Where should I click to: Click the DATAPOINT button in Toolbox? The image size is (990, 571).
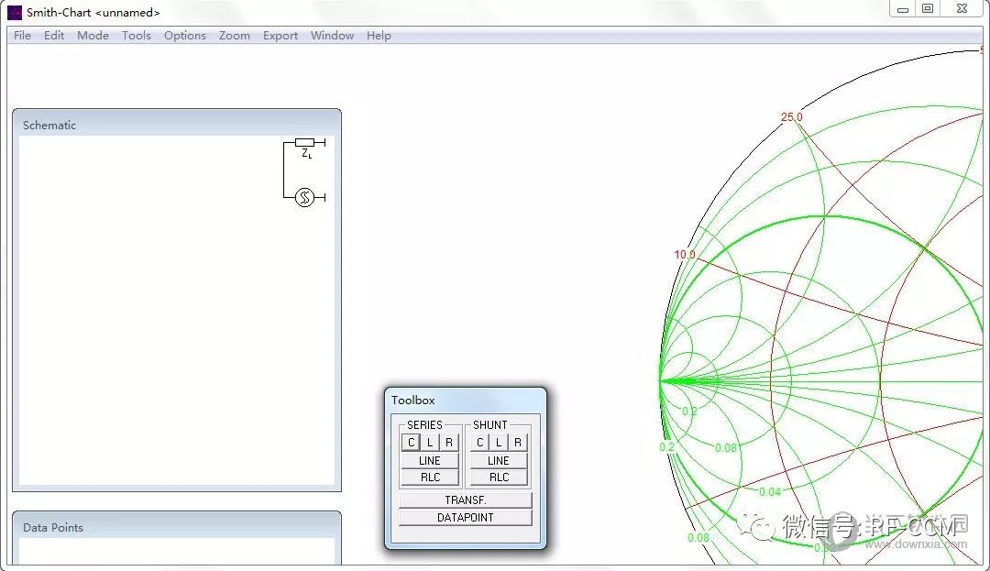pyautogui.click(x=466, y=517)
